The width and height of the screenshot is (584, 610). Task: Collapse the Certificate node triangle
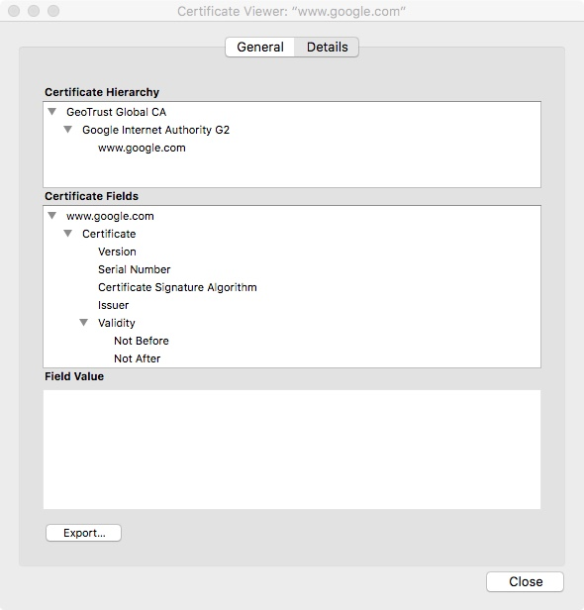68,234
